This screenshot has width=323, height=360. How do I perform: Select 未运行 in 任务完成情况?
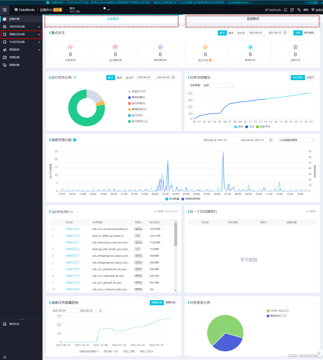pyautogui.click(x=310, y=77)
